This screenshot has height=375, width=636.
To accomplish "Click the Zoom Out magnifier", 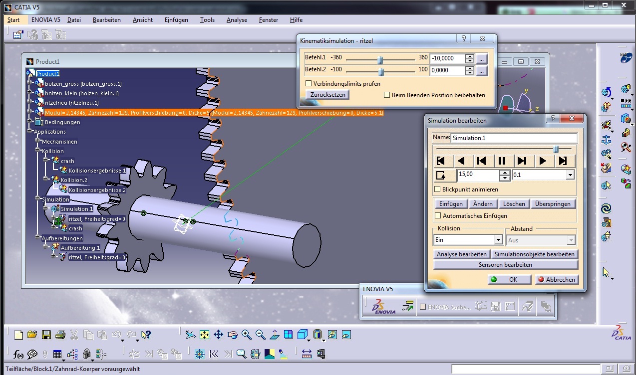I will [260, 335].
